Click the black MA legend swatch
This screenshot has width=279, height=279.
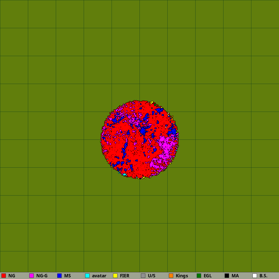click(227, 276)
